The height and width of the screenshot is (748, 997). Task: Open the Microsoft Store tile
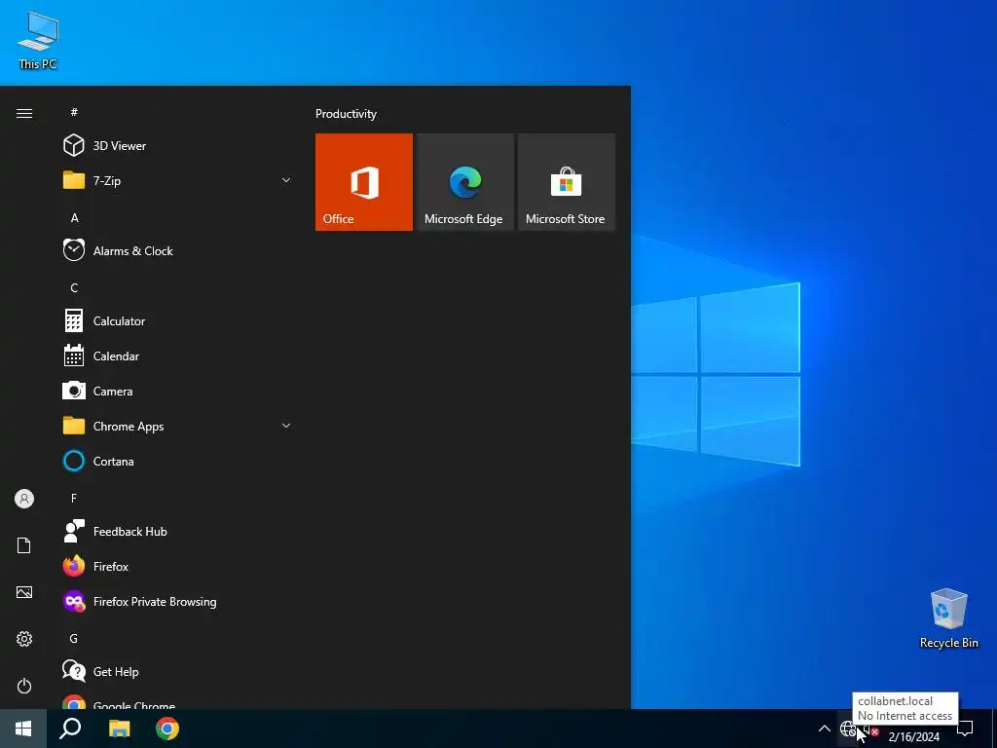(567, 182)
